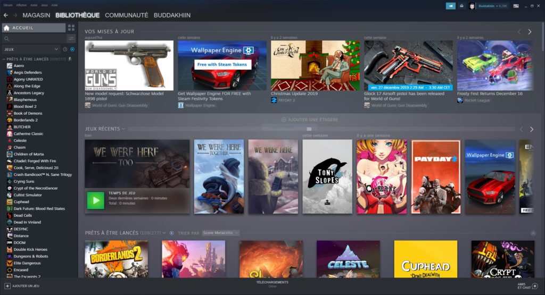Expand the Prêts à être lancés shelf dropdown

(x=164, y=233)
